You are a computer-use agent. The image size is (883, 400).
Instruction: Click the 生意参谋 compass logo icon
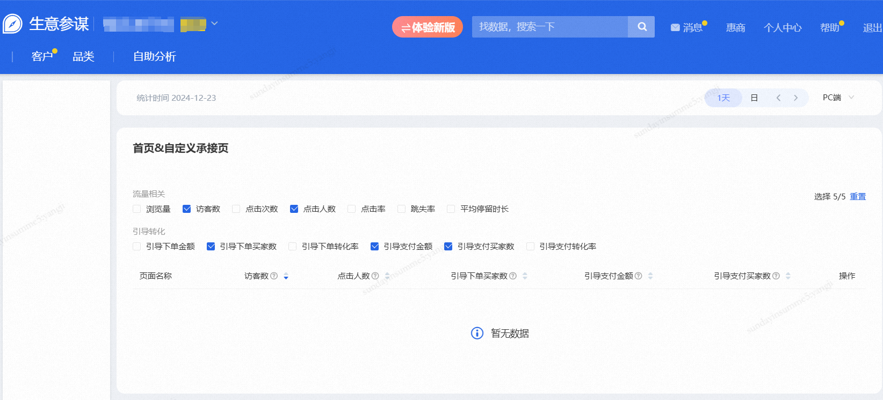[x=12, y=24]
